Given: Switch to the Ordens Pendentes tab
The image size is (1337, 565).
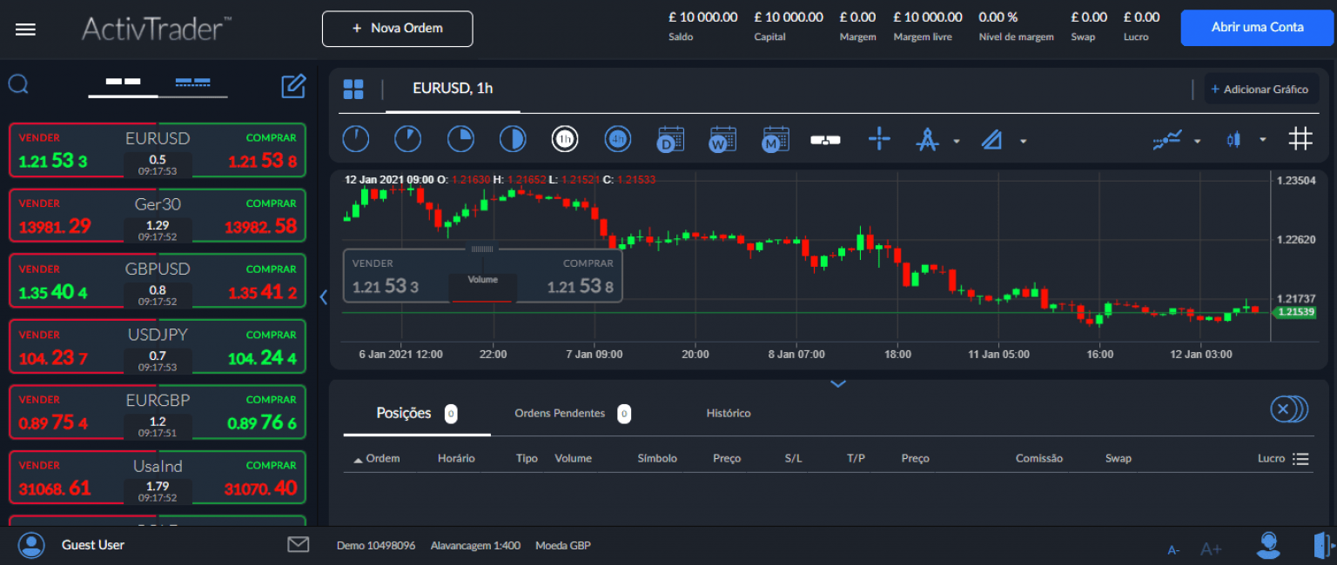Looking at the screenshot, I should (x=560, y=413).
